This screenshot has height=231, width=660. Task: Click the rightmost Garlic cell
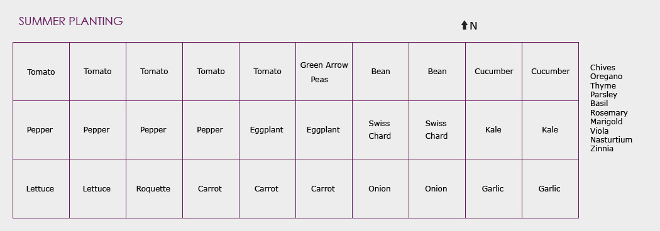(x=550, y=188)
